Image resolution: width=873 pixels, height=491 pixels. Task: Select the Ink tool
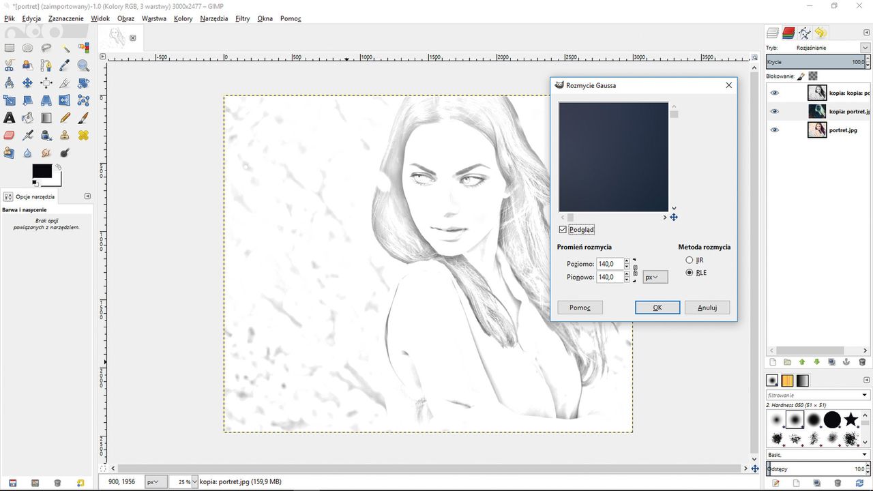(46, 135)
